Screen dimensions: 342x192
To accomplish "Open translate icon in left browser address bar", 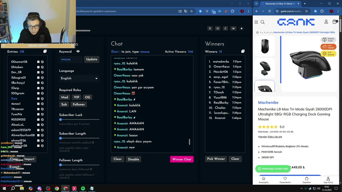I will [x=186, y=11].
